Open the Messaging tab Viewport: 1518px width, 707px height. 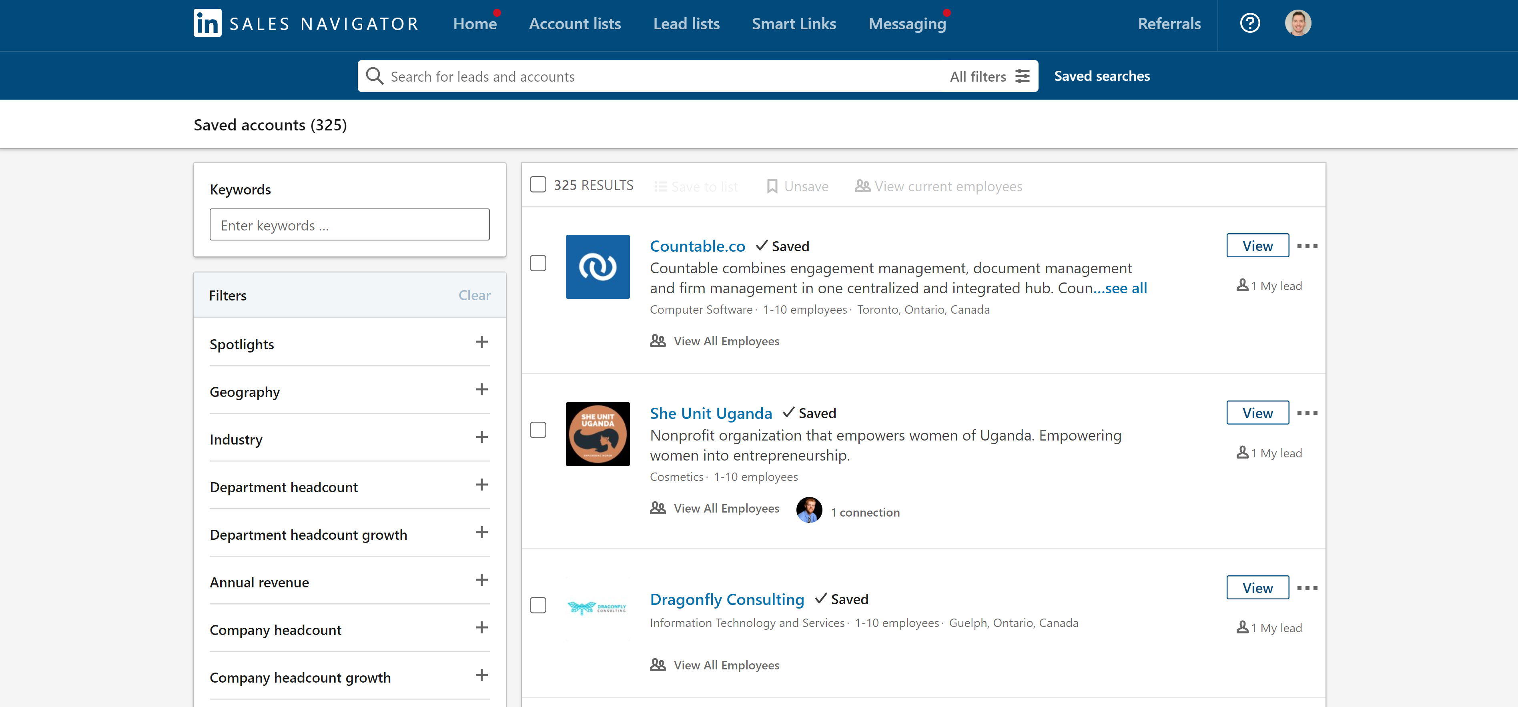click(908, 24)
